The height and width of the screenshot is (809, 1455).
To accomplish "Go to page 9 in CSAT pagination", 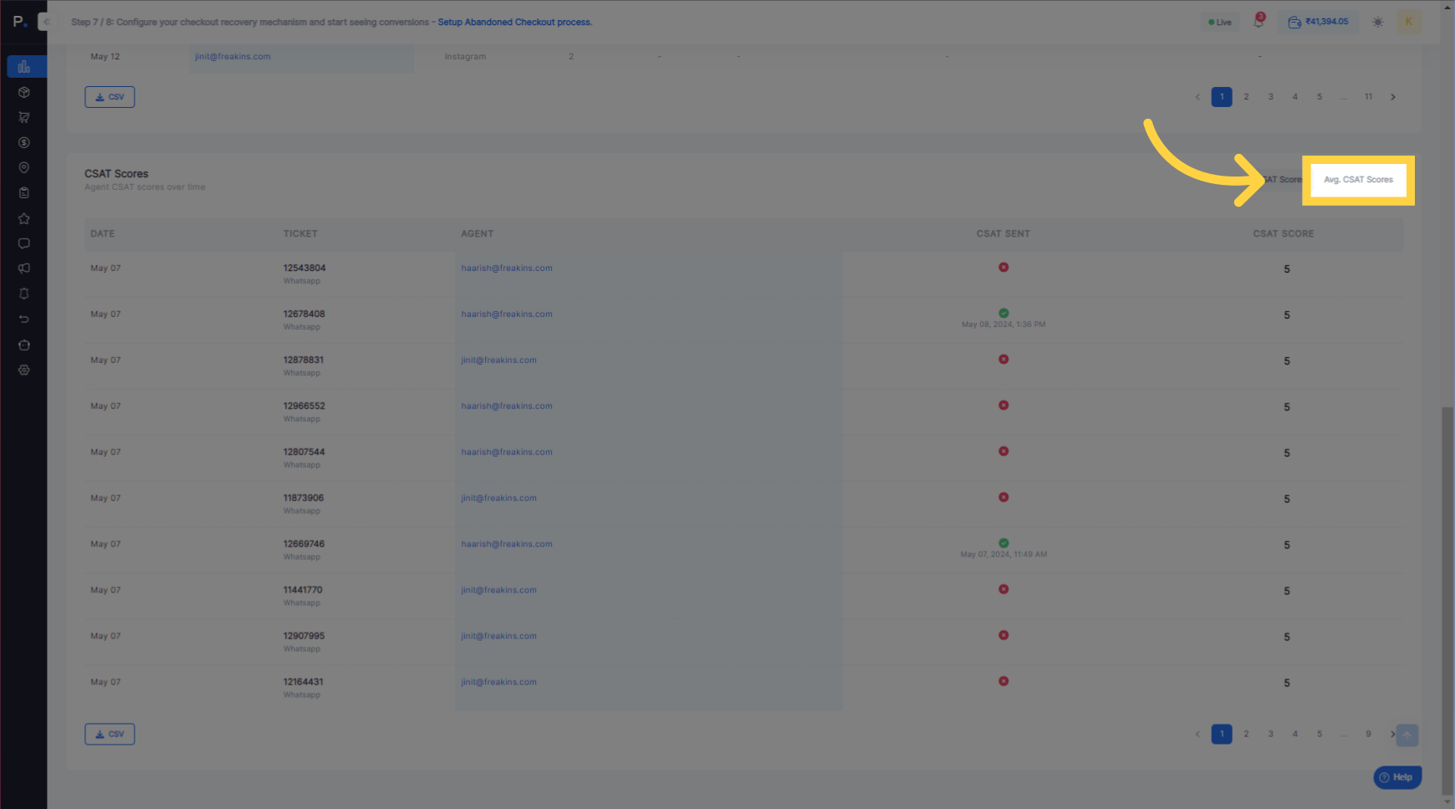I will pyautogui.click(x=1368, y=735).
